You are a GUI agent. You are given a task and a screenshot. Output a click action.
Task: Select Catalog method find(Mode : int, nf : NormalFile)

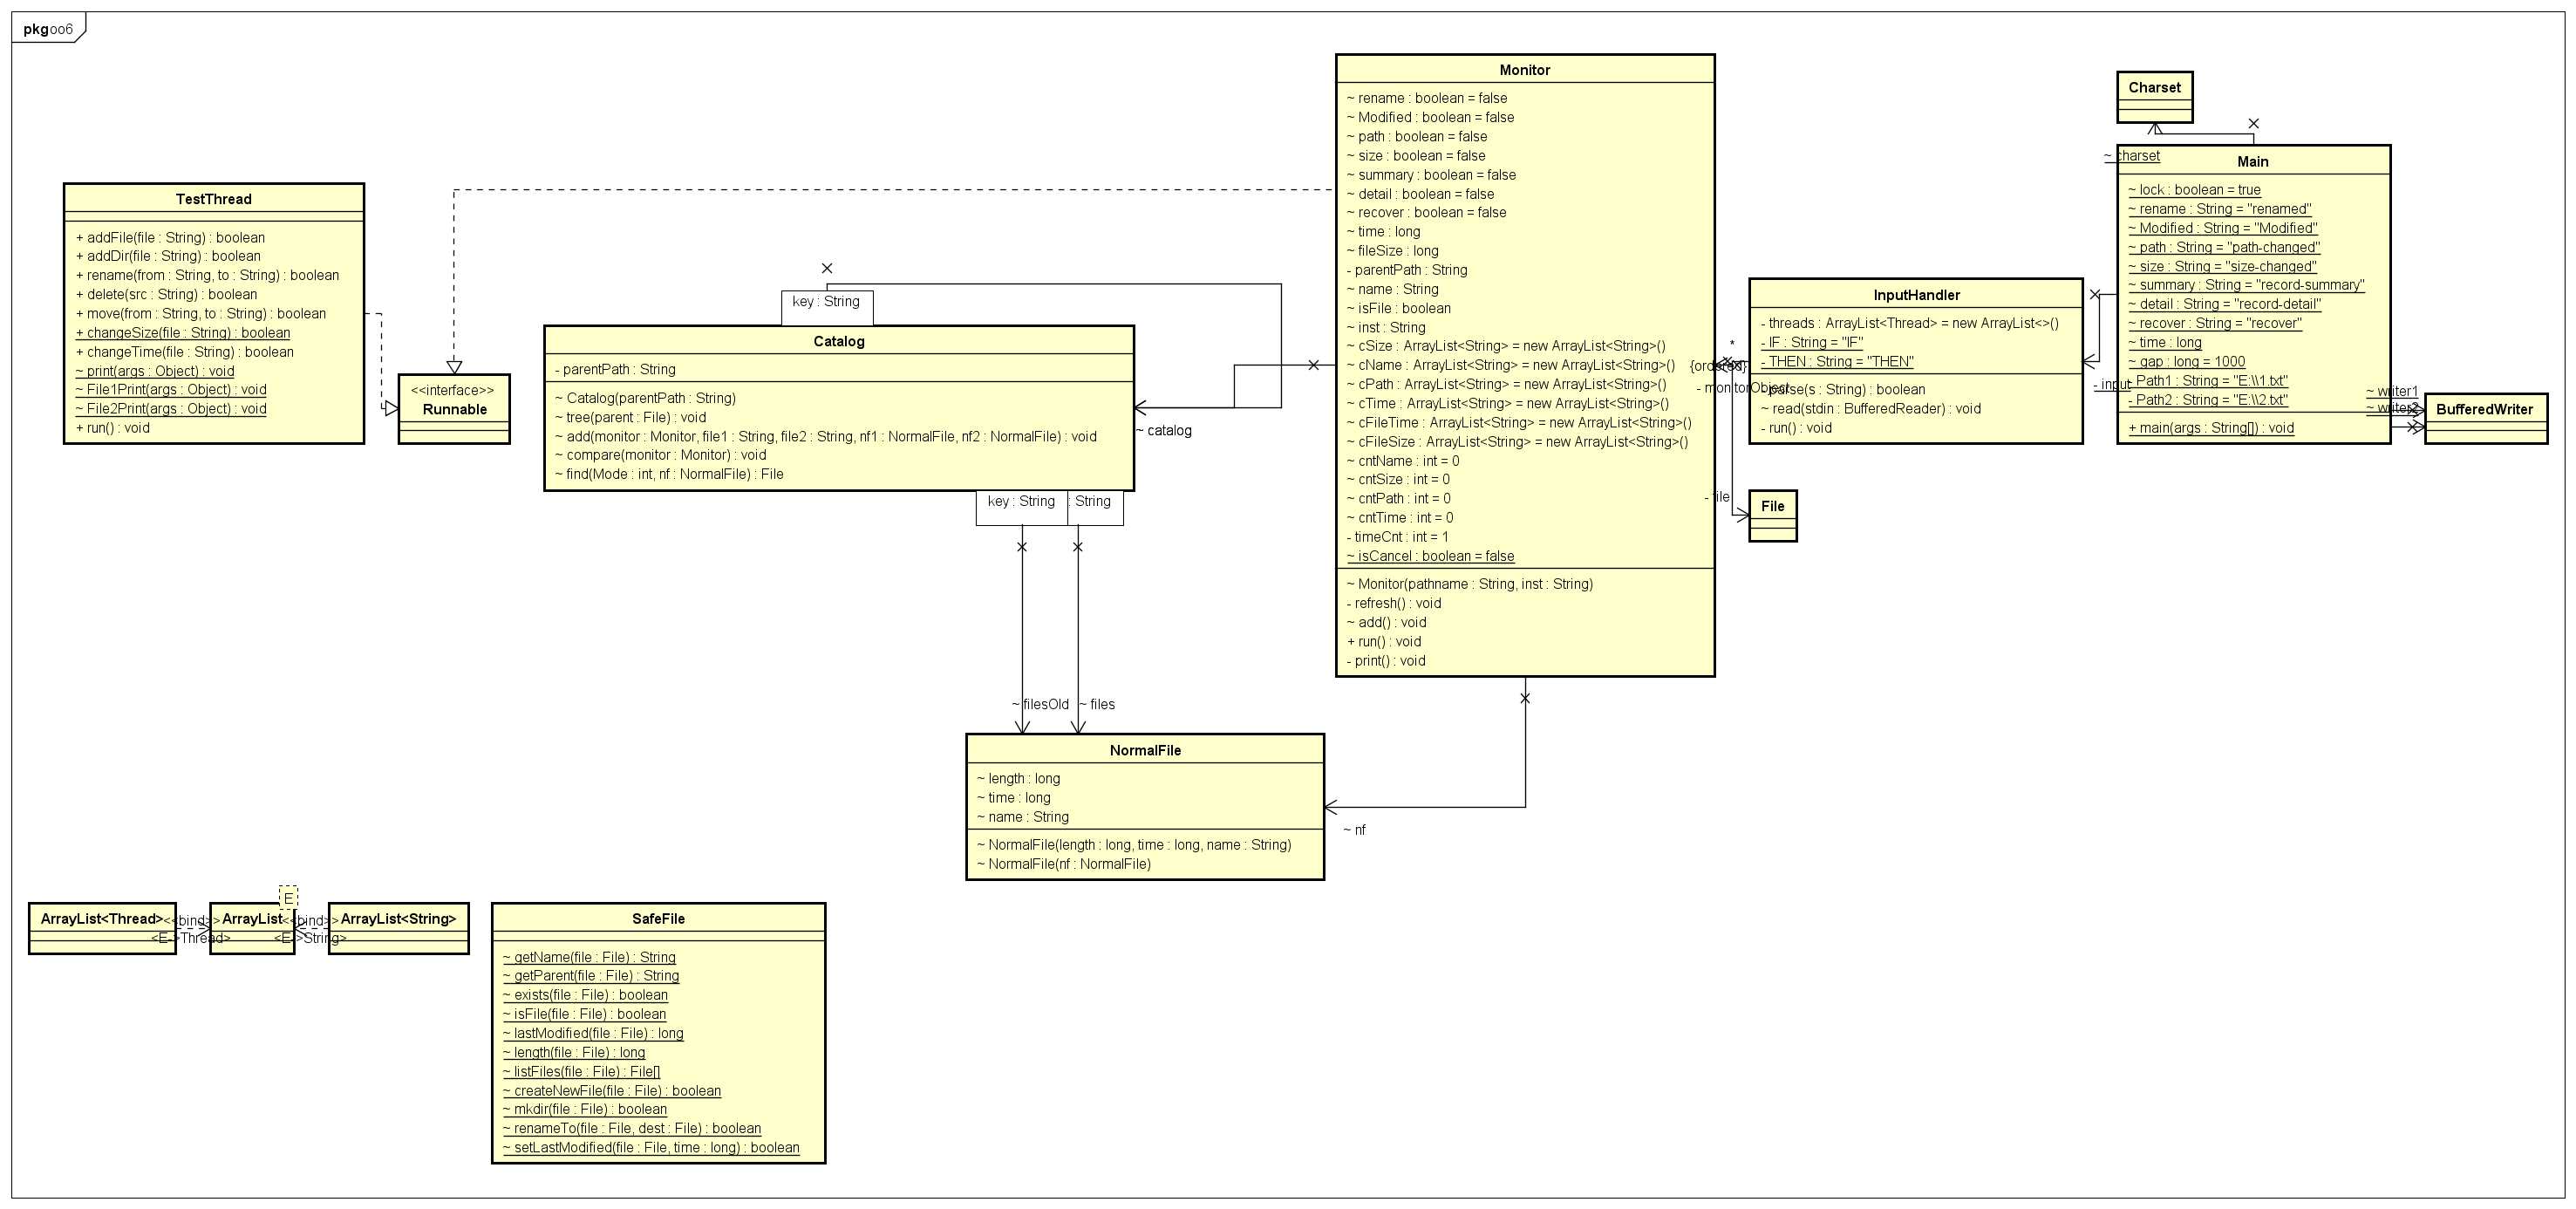tap(669, 474)
